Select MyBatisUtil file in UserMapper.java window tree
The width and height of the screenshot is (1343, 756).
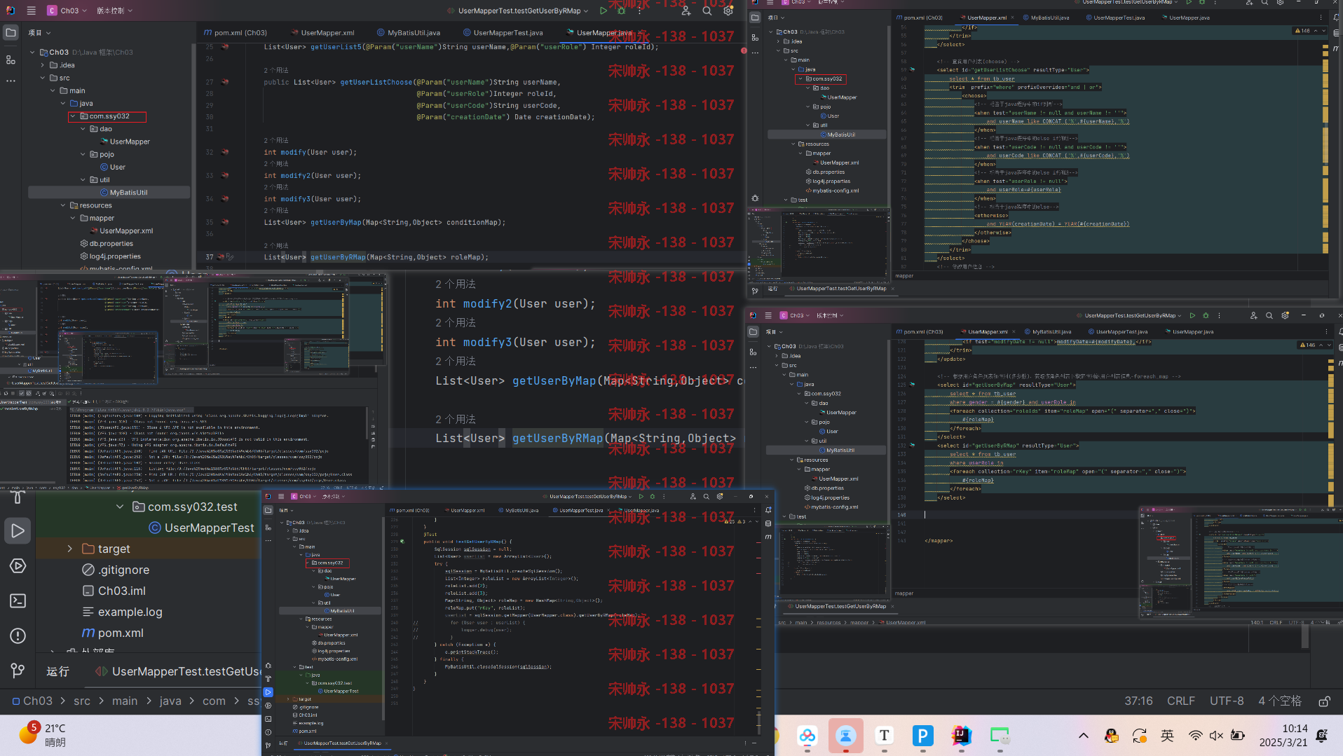tap(109, 193)
